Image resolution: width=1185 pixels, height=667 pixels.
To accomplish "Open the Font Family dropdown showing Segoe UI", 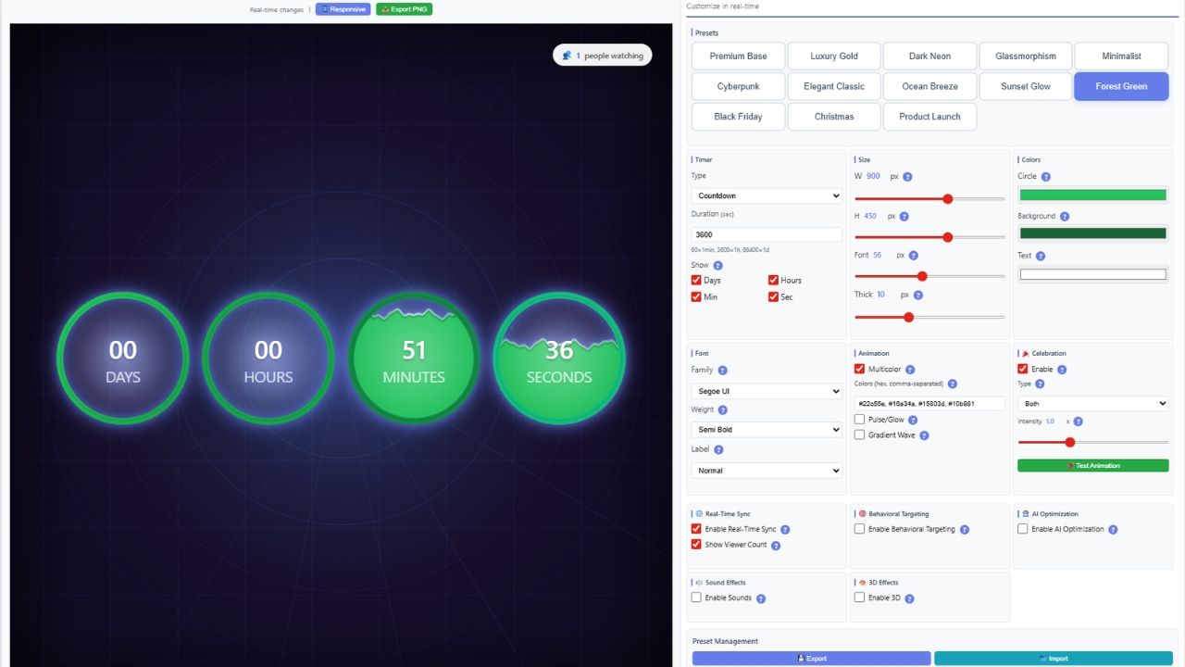I will (767, 391).
